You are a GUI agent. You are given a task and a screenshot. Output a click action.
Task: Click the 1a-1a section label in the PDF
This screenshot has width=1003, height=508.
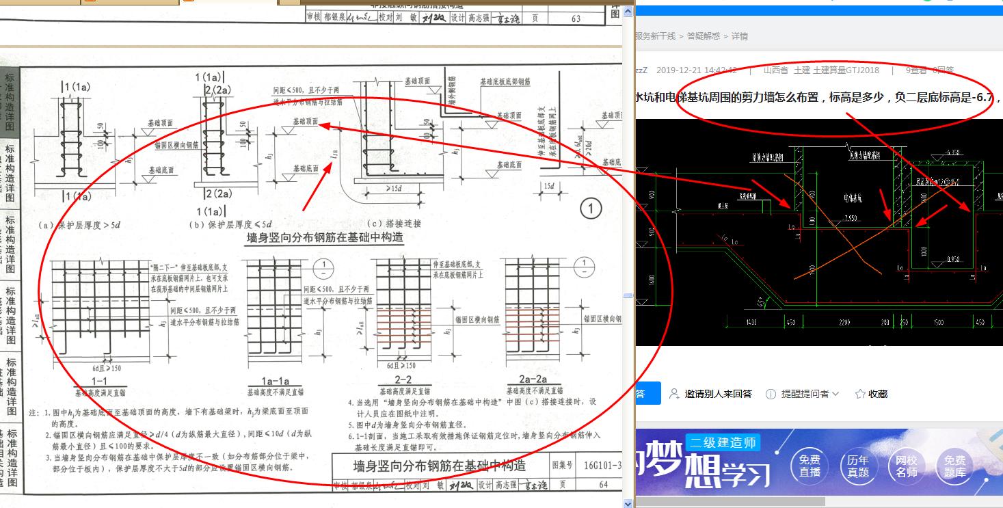(276, 381)
